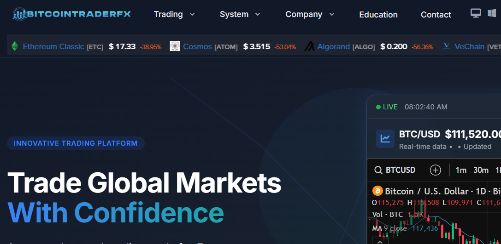Click the Ethereum Classic green diamond icon
501x244 pixels.
click(15, 46)
